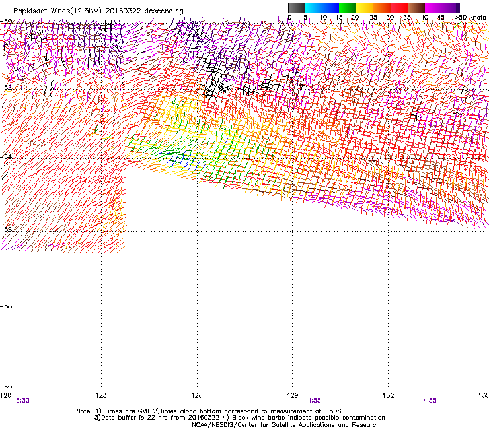
Task: Click the '10' legend scale label
Action: pyautogui.click(x=323, y=18)
